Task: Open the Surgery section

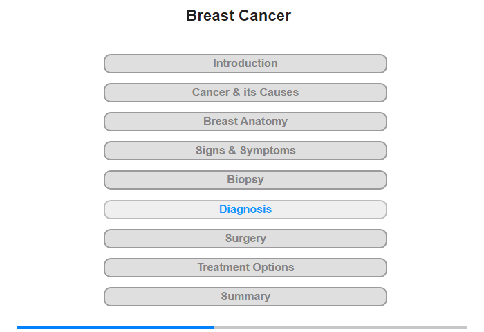Action: (245, 239)
